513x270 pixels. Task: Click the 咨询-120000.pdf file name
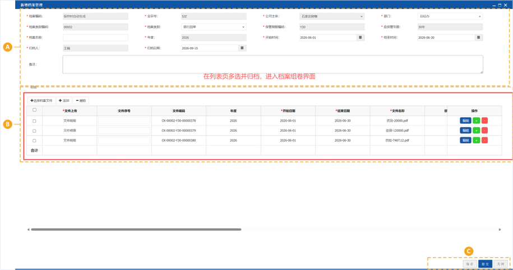(397, 131)
